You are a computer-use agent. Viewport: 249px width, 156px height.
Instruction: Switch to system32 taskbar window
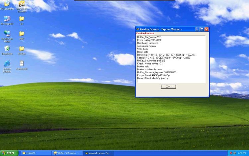(x=36, y=153)
